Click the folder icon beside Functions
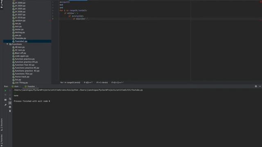Viewport: 262px width, 147px height. pos(10,44)
